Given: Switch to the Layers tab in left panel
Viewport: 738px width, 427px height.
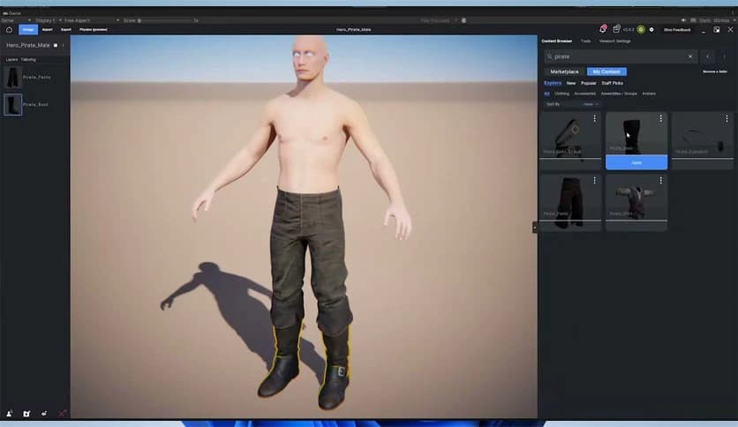Looking at the screenshot, I should point(11,60).
